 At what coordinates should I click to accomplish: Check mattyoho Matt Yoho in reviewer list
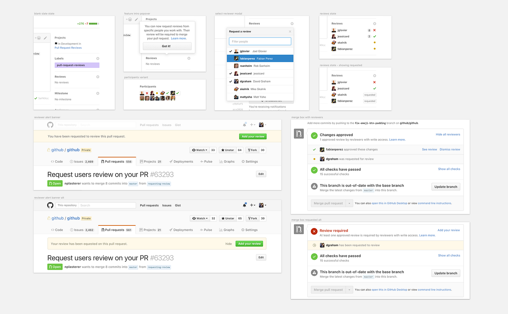coord(260,97)
